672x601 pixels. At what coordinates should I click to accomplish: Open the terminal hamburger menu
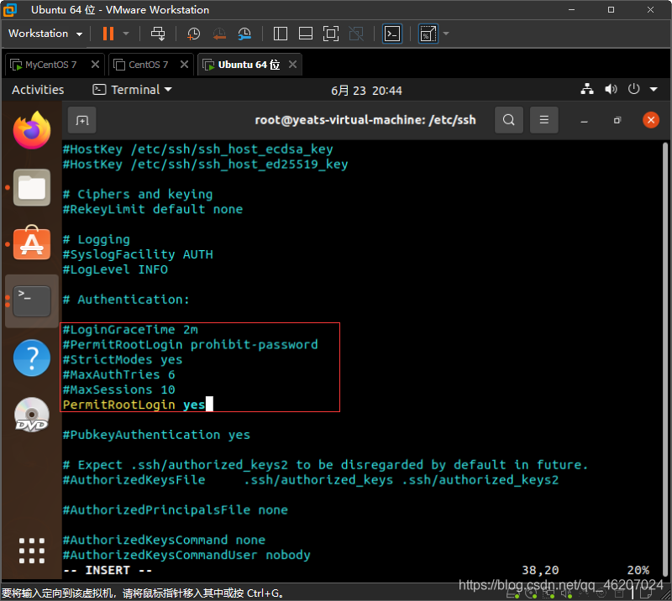pyautogui.click(x=543, y=120)
